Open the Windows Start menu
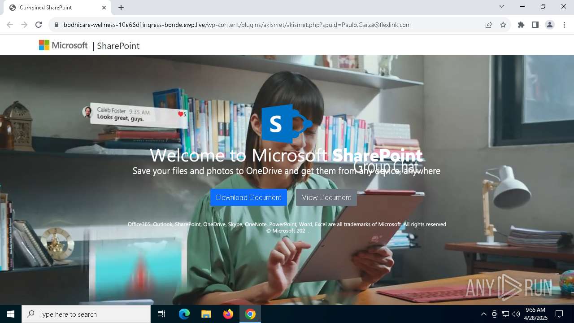This screenshot has width=574, height=323. 11,314
